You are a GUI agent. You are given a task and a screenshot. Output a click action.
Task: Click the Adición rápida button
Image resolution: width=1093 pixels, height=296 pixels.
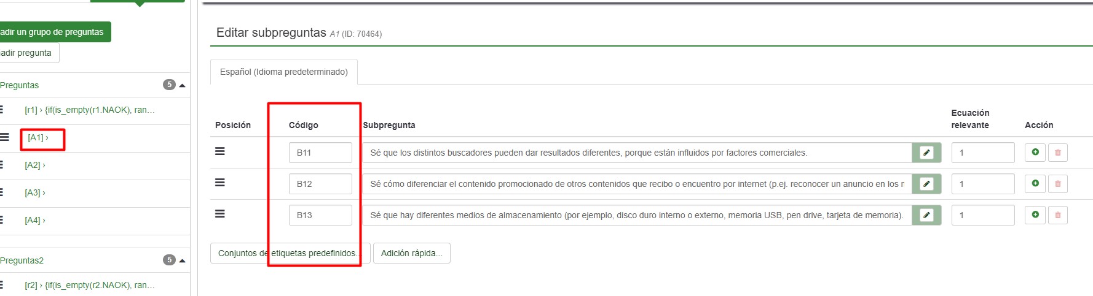(411, 253)
